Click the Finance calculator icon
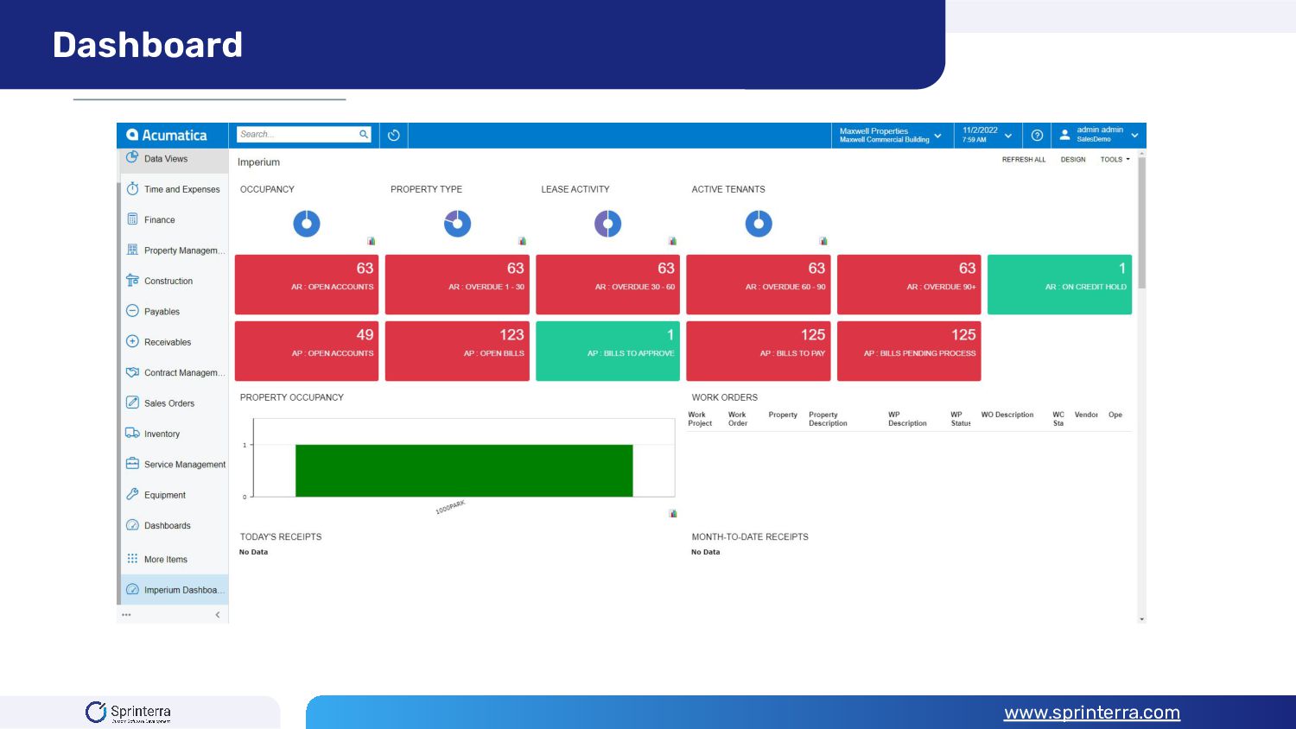 (x=132, y=219)
